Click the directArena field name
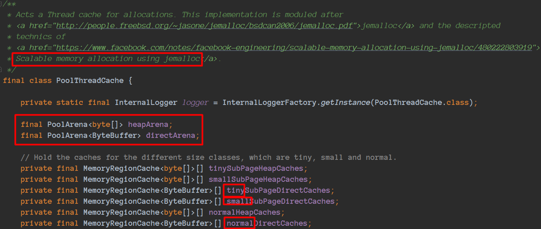Screen dimensions: 541x229 pos(170,135)
